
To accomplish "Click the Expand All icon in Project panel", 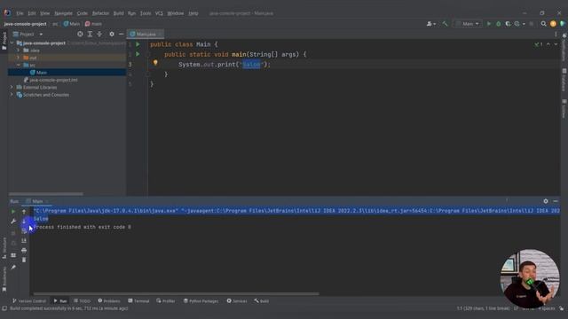I will click(x=90, y=34).
